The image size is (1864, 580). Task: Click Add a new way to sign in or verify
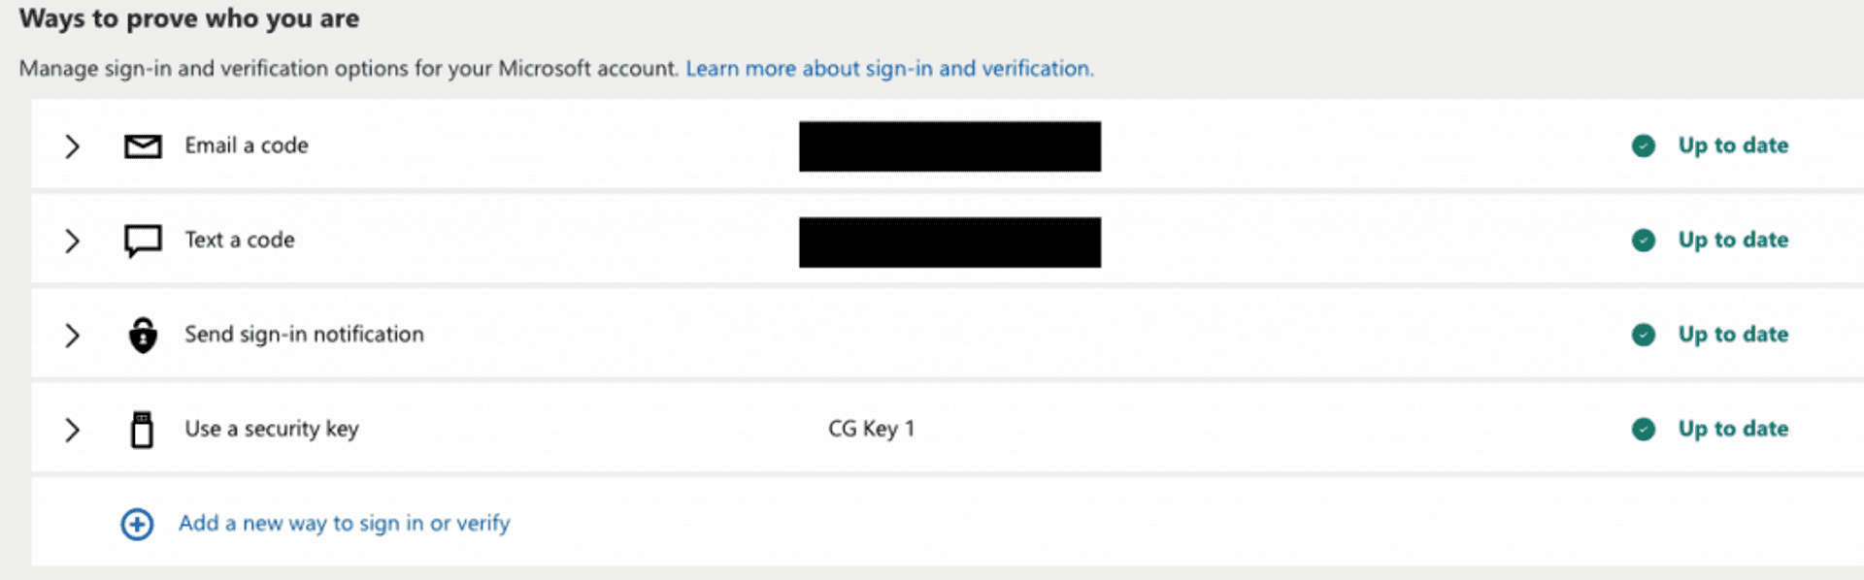point(344,524)
